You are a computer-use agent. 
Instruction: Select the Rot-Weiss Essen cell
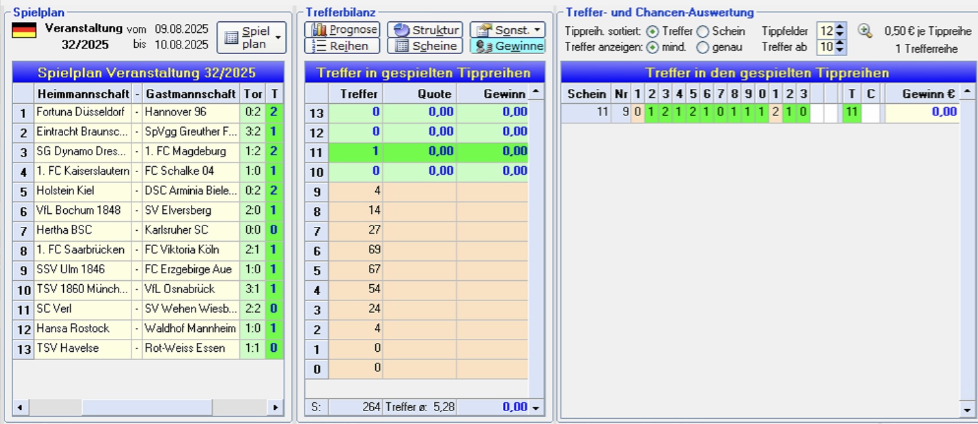191,349
